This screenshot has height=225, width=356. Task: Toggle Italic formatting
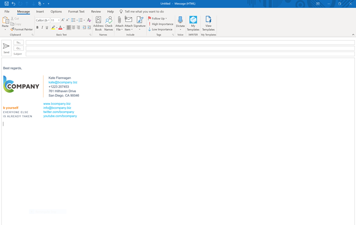click(x=42, y=27)
